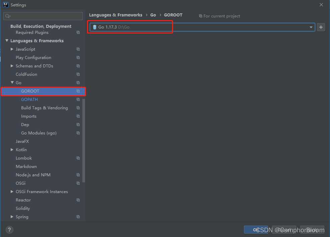Screen dimensions: 330x237
Task: Click the magnifier icon in settings search
Action: pos(7,16)
